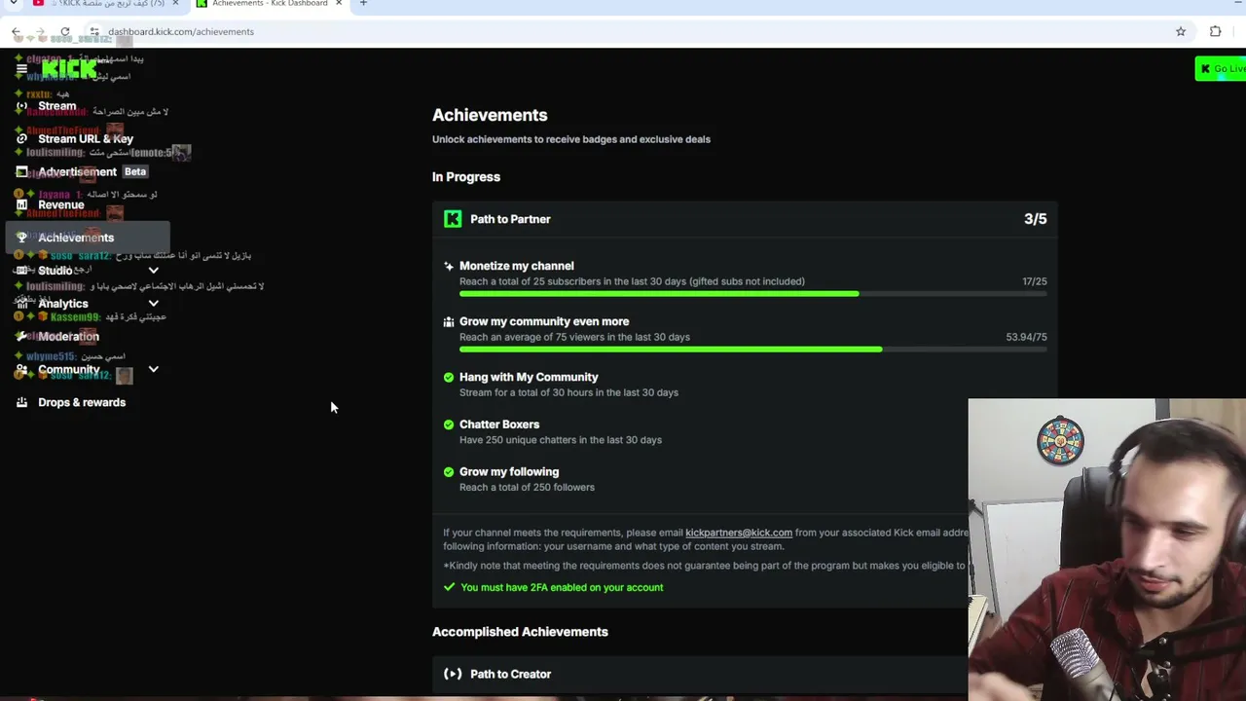Click the 3/5 progress count
Viewport: 1246px width, 701px height.
pos(1035,219)
